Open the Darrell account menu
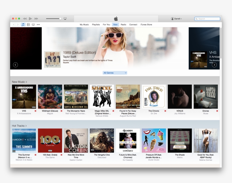The height and width of the screenshot is (183, 232). [177, 19]
